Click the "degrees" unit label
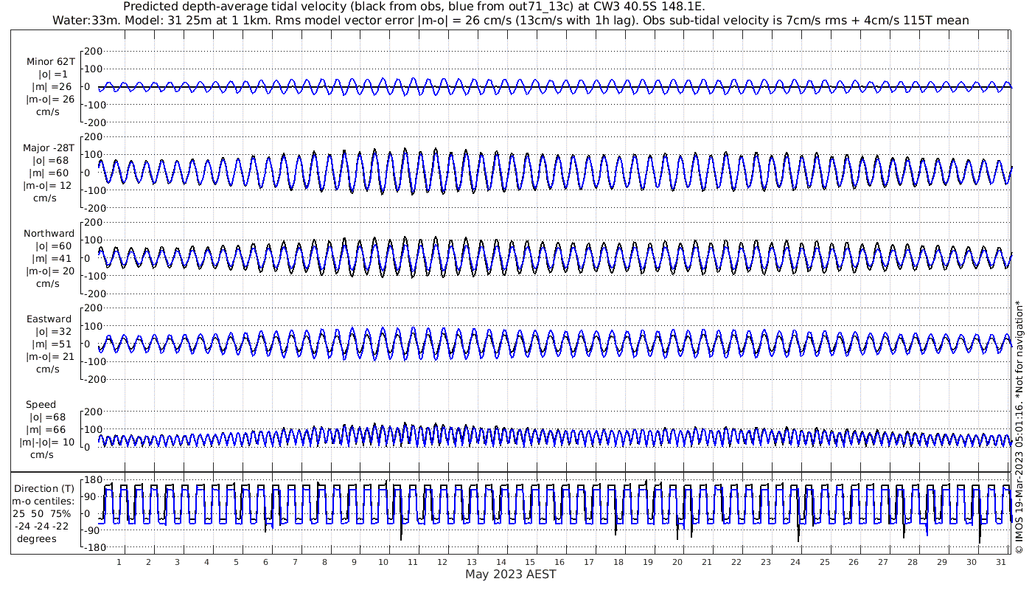 pos(36,539)
